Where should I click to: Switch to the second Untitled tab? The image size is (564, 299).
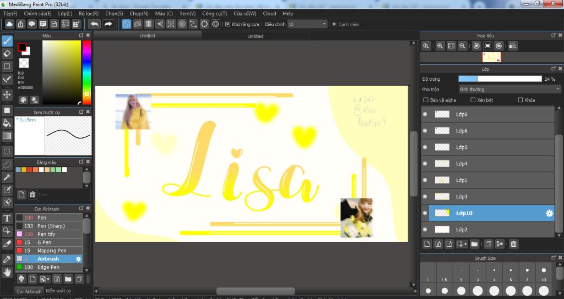pyautogui.click(x=255, y=36)
